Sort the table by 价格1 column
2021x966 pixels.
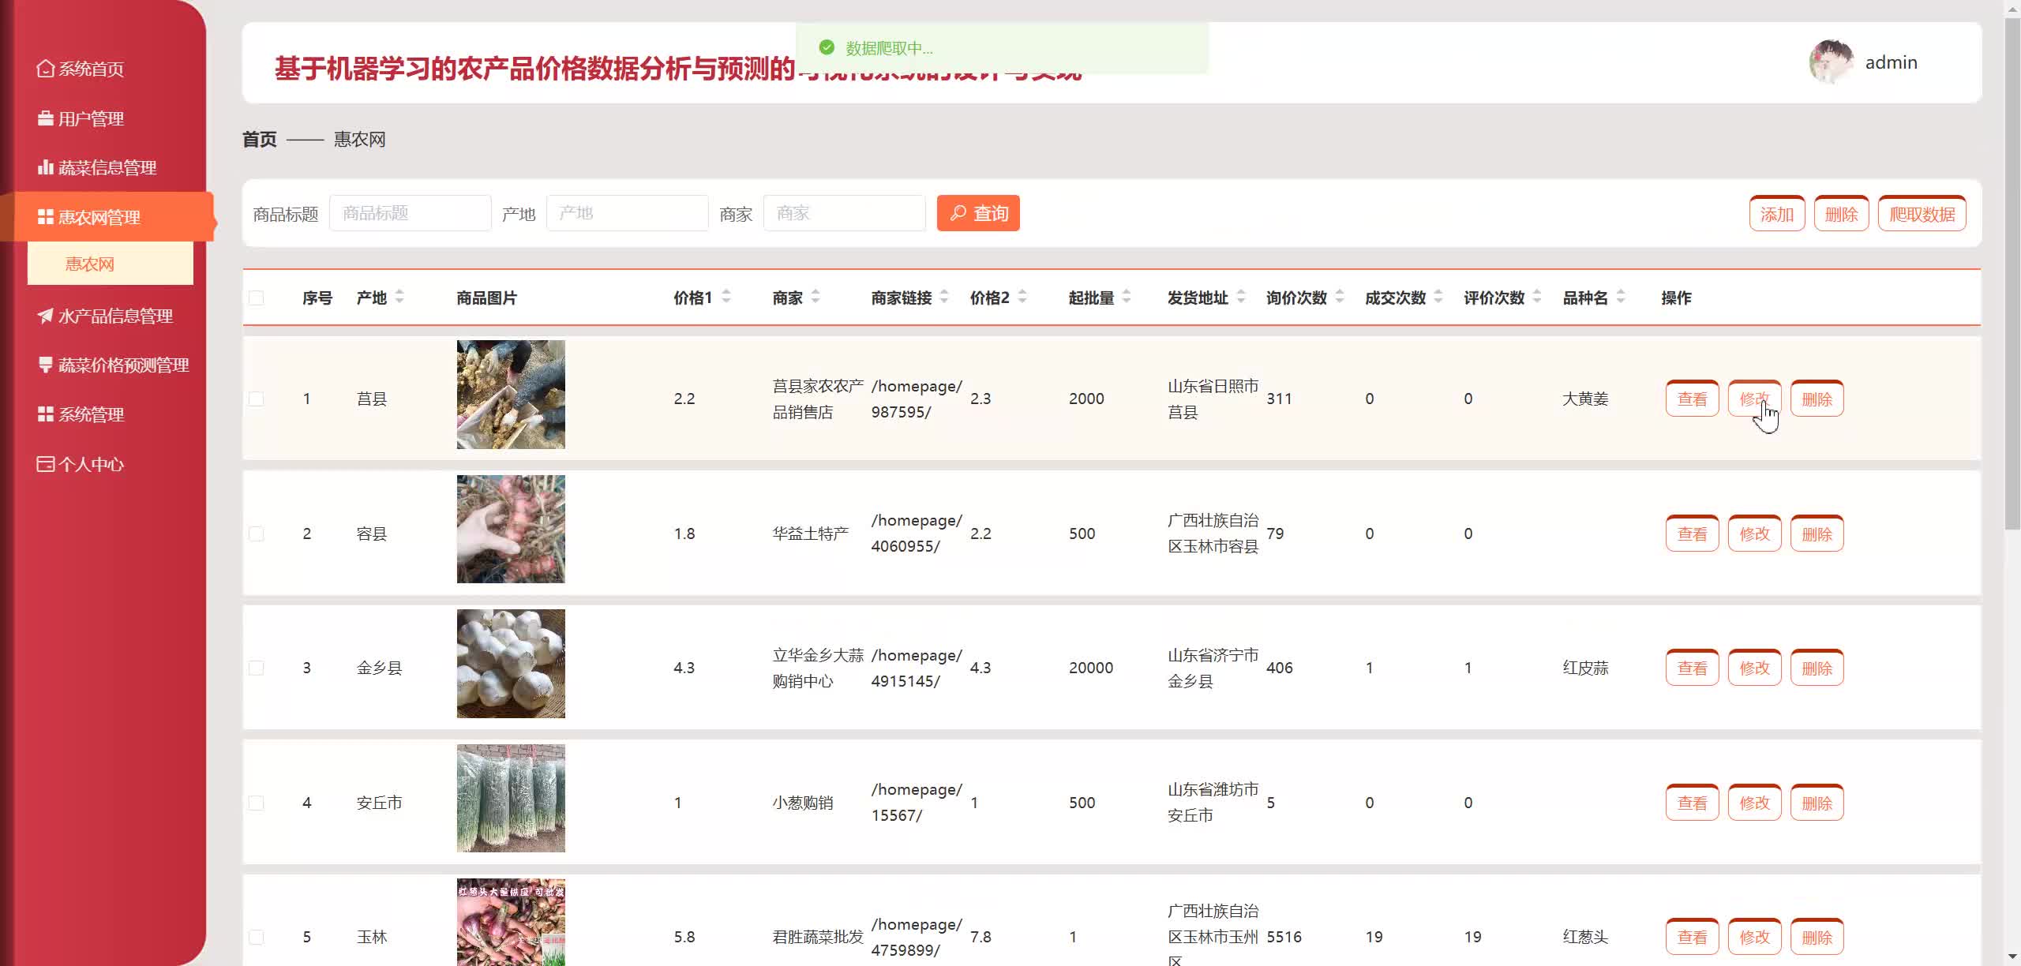point(726,298)
